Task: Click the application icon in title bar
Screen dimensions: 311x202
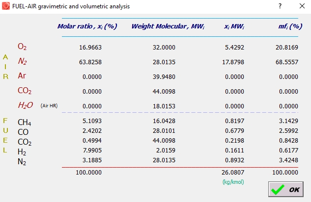Action: [6, 6]
